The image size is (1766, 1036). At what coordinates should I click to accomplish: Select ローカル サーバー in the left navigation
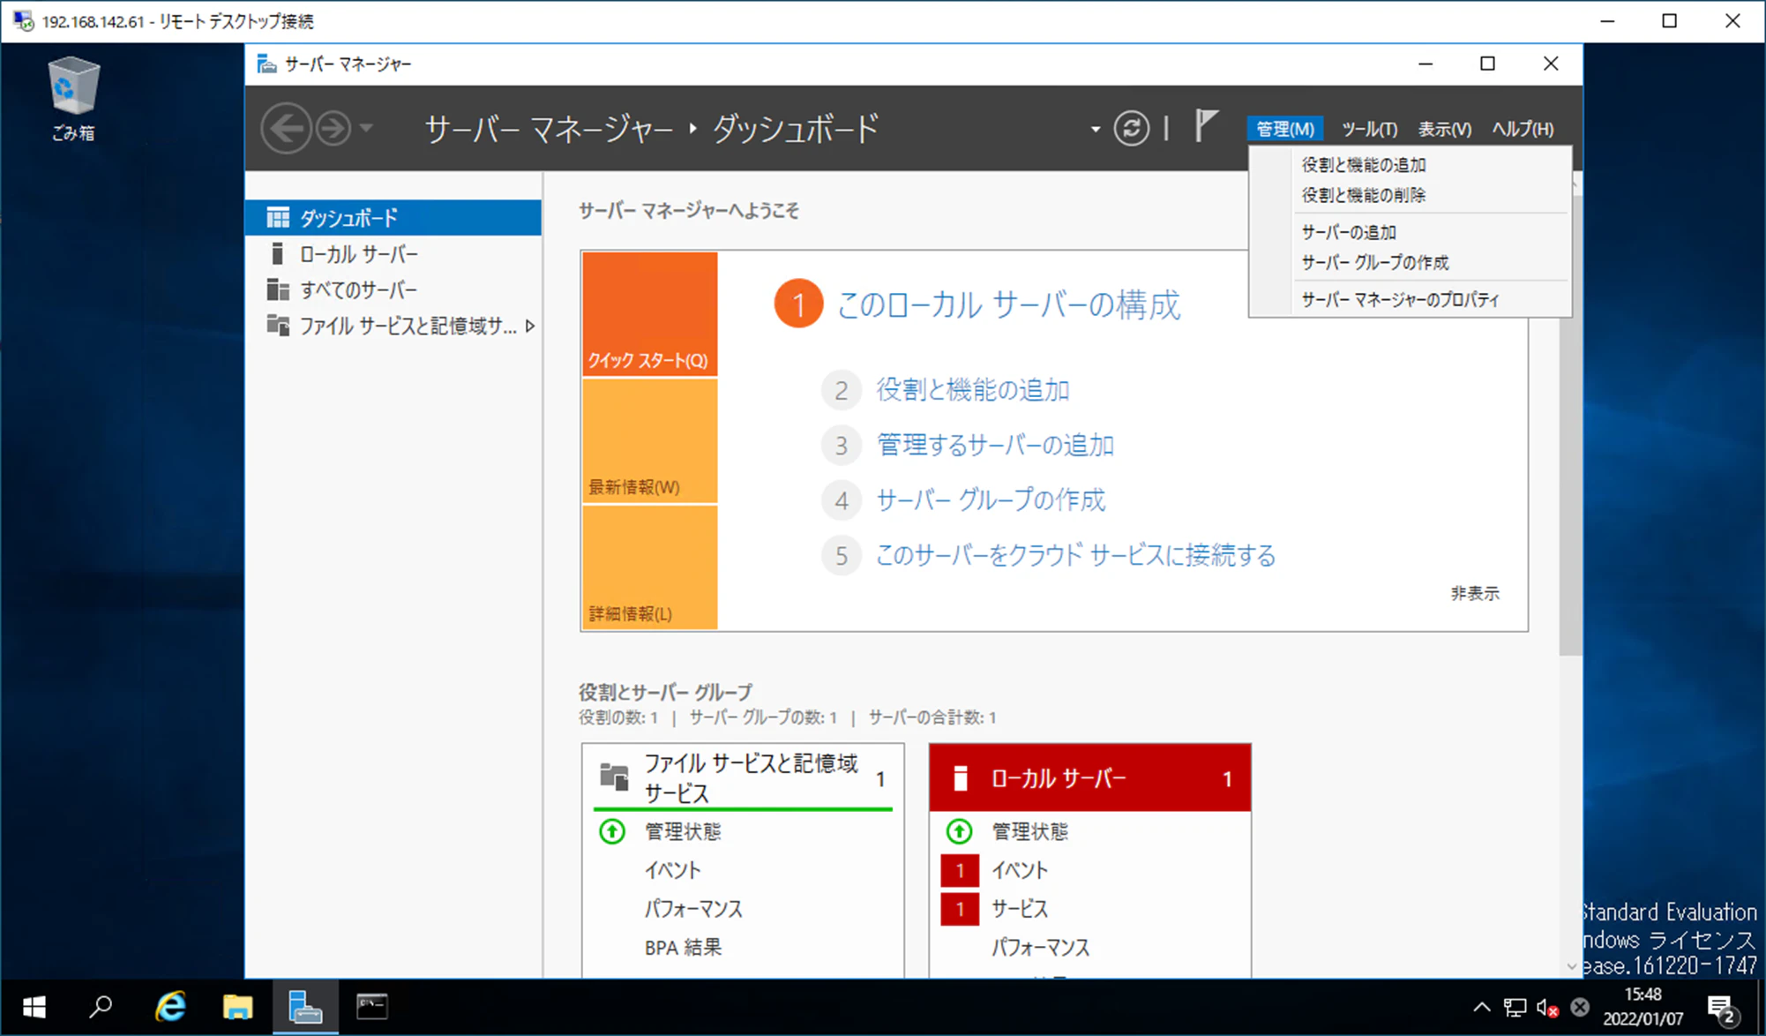pos(393,254)
